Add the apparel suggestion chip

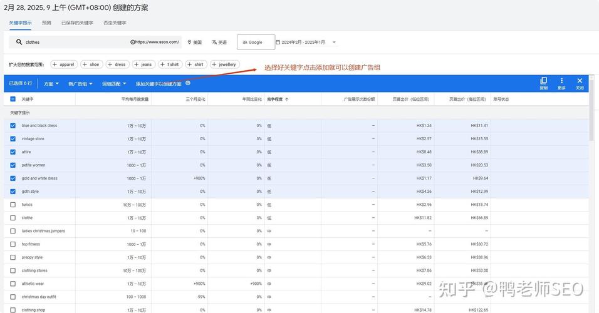[64, 64]
